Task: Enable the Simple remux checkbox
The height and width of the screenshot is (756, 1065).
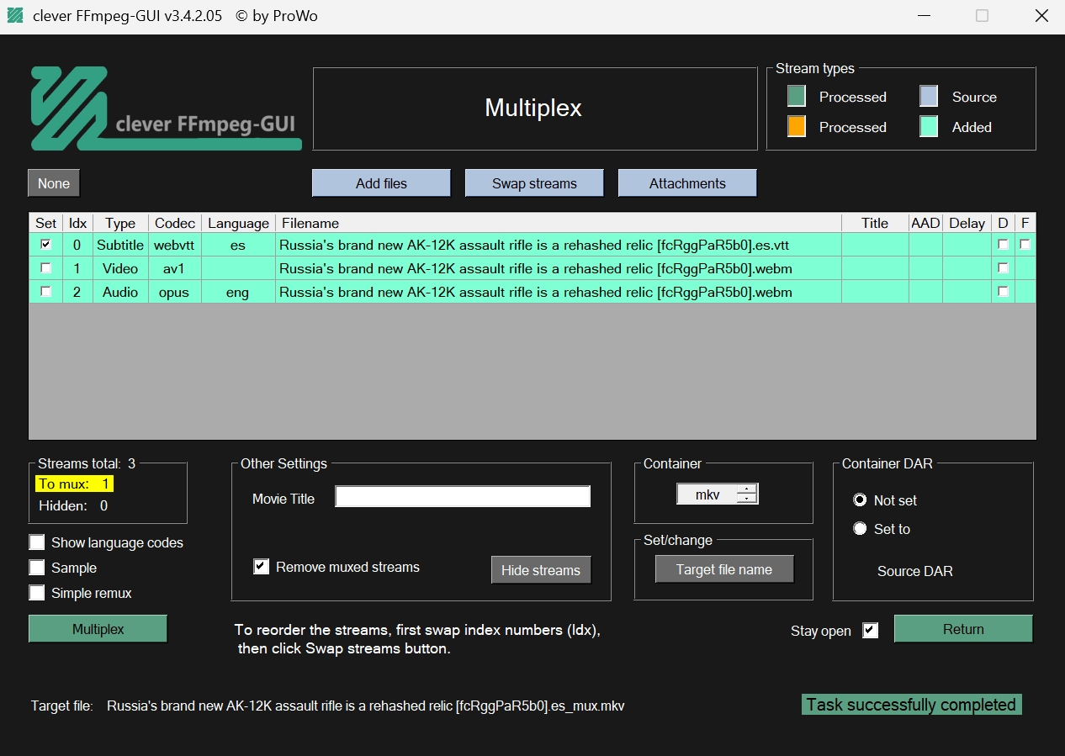Action: coord(37,593)
